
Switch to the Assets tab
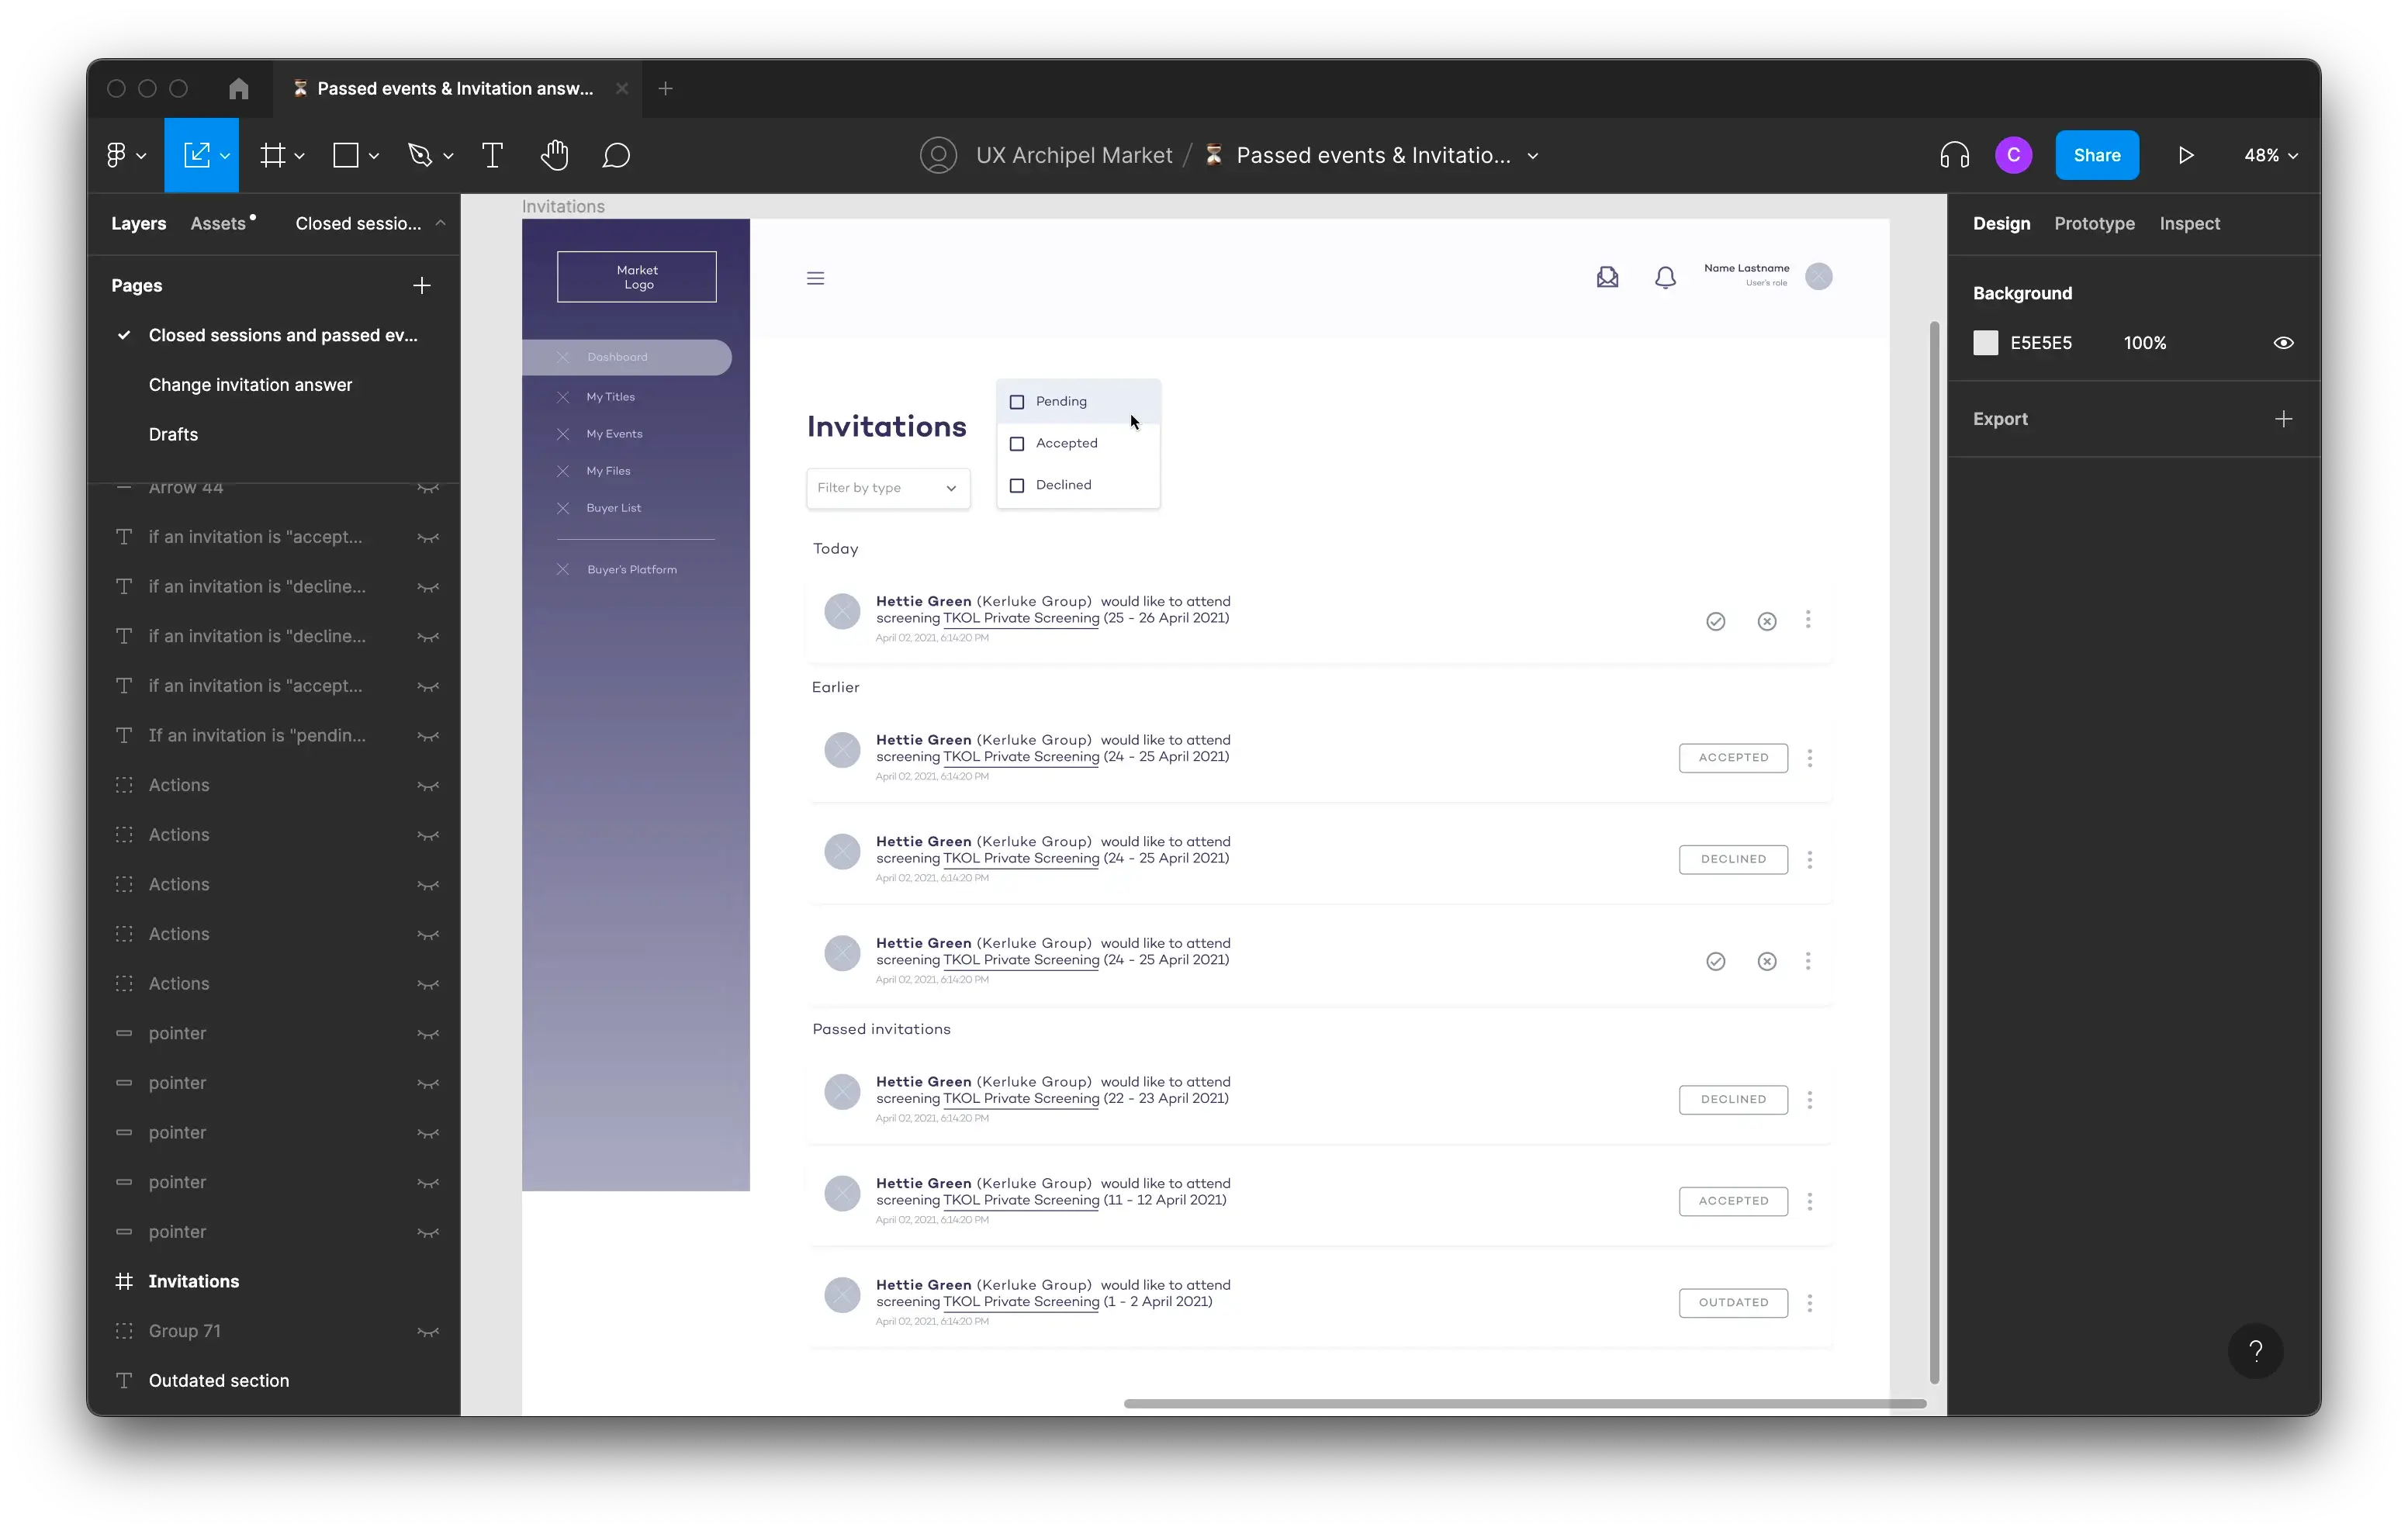(218, 224)
